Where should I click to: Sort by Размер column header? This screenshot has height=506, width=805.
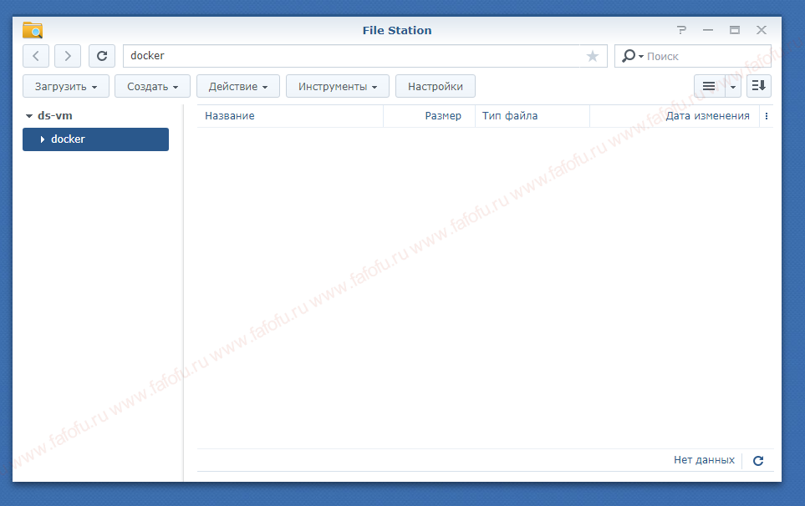pos(429,116)
